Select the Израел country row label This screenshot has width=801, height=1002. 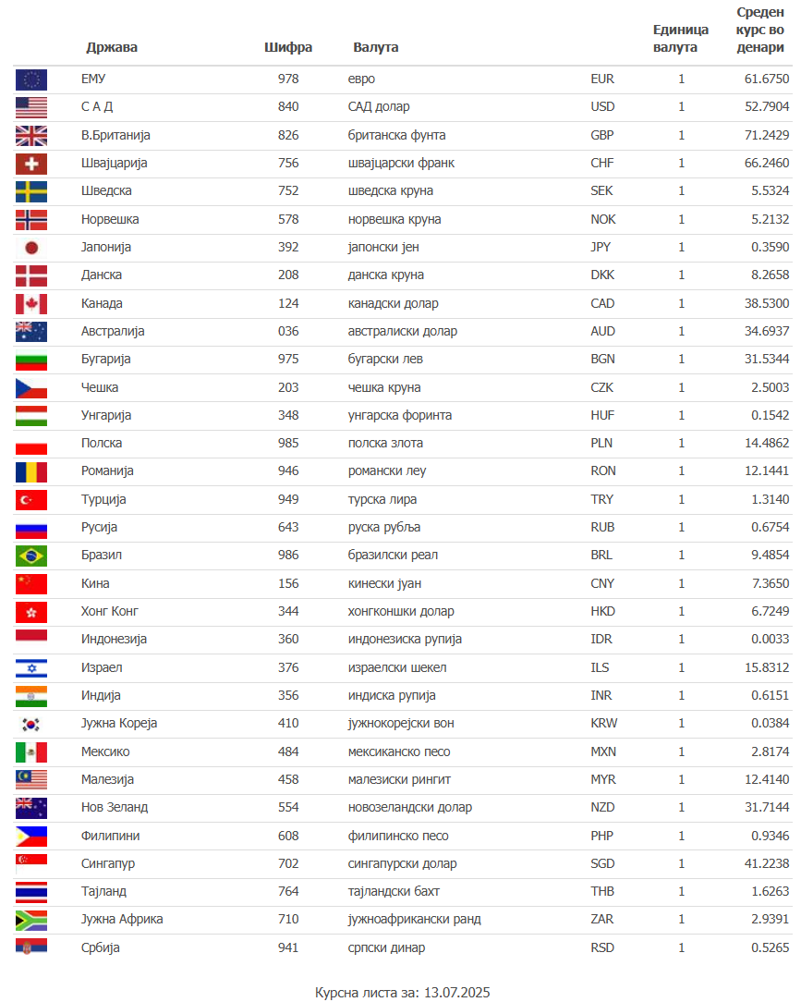click(102, 667)
